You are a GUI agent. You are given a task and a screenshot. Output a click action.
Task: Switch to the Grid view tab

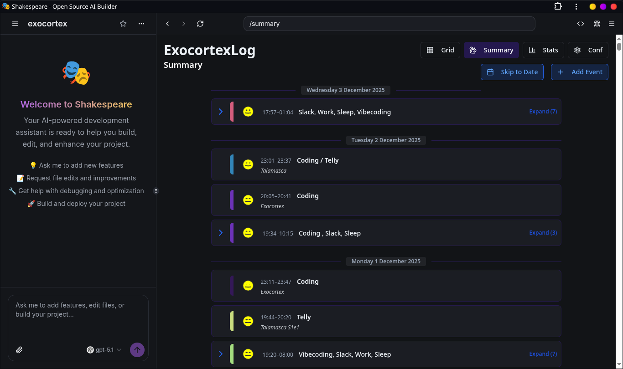click(440, 50)
